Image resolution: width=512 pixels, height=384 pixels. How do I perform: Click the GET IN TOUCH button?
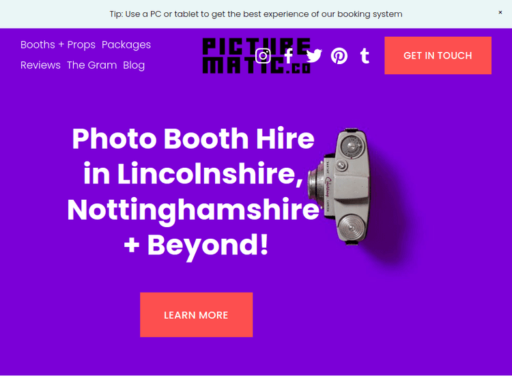coord(438,55)
